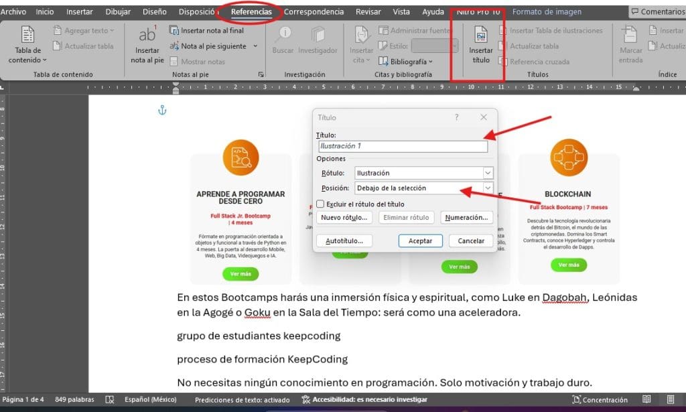Open the Comentarios panel button
Viewport: 686px width, 412px height.
tap(657, 12)
